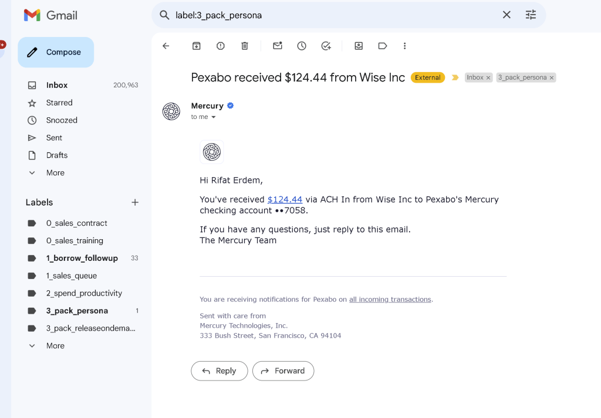This screenshot has width=601, height=418.
Task: Open the $124.44 amount link
Action: pyautogui.click(x=285, y=199)
